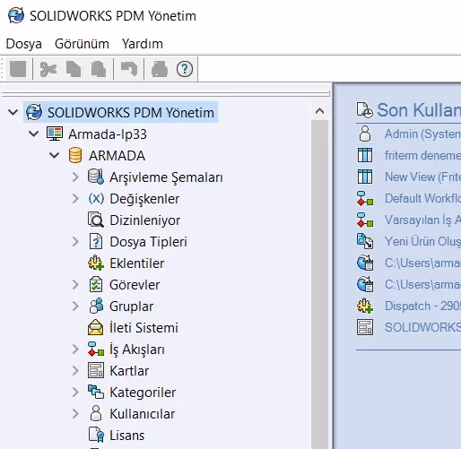The height and width of the screenshot is (449, 461).
Task: Click the Kategoriler icon
Action: tap(96, 392)
